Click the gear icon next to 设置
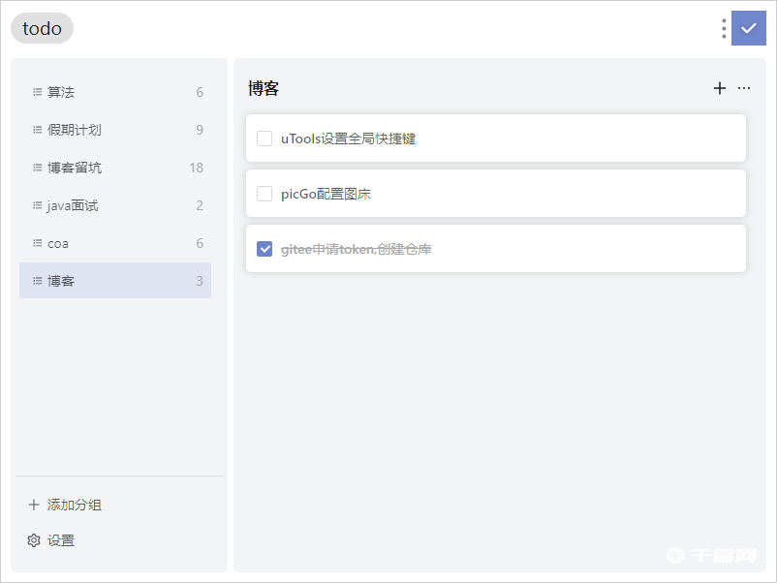 click(x=32, y=540)
